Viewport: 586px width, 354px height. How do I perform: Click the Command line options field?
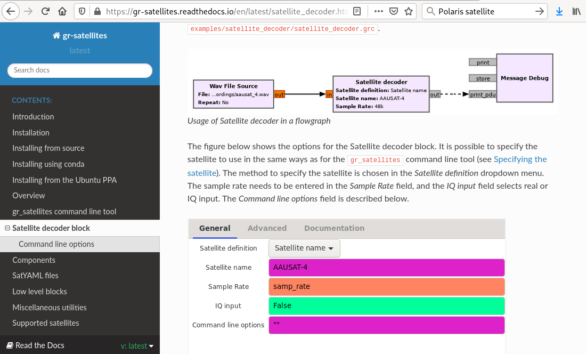tap(386, 325)
